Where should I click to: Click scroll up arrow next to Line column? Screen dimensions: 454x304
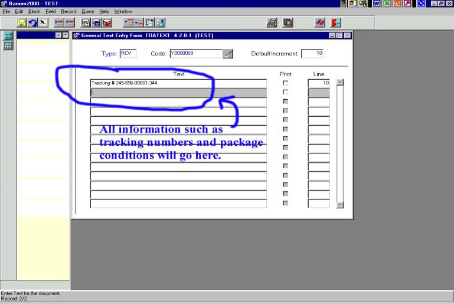[x=339, y=83]
